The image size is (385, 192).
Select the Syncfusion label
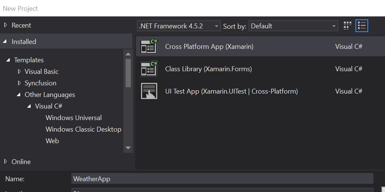40,83
